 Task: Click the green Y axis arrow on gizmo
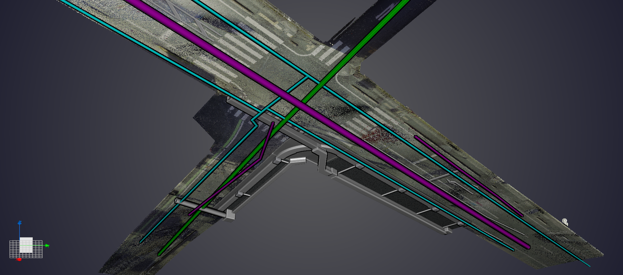tap(47, 246)
